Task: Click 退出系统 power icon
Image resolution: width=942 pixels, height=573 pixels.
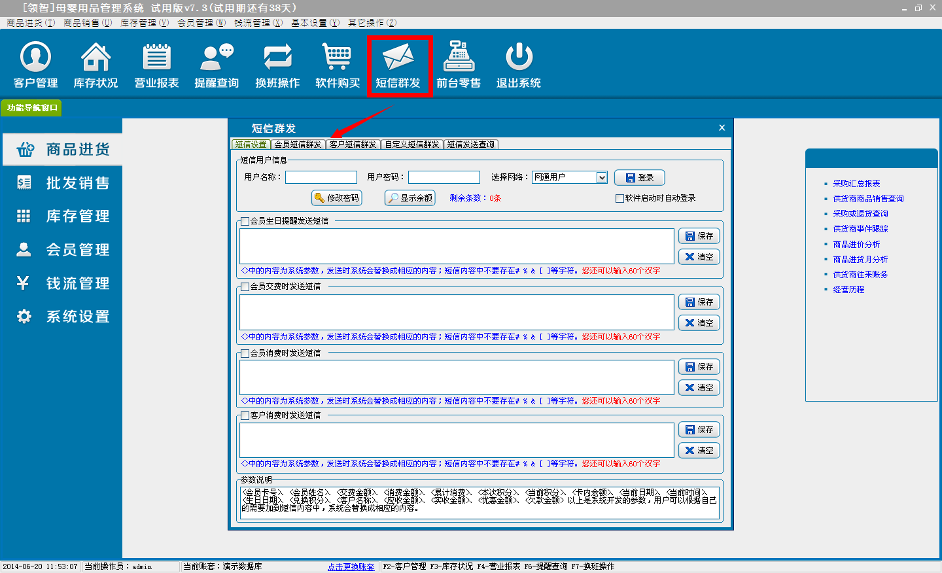Action: (519, 58)
